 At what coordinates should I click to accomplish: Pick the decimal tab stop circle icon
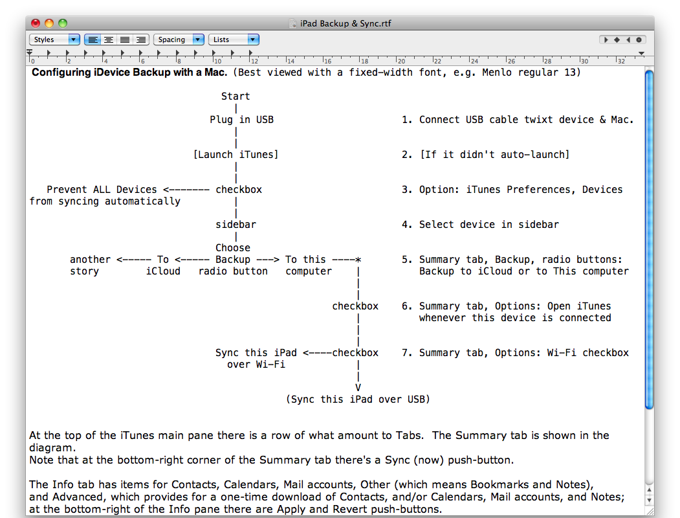(639, 39)
